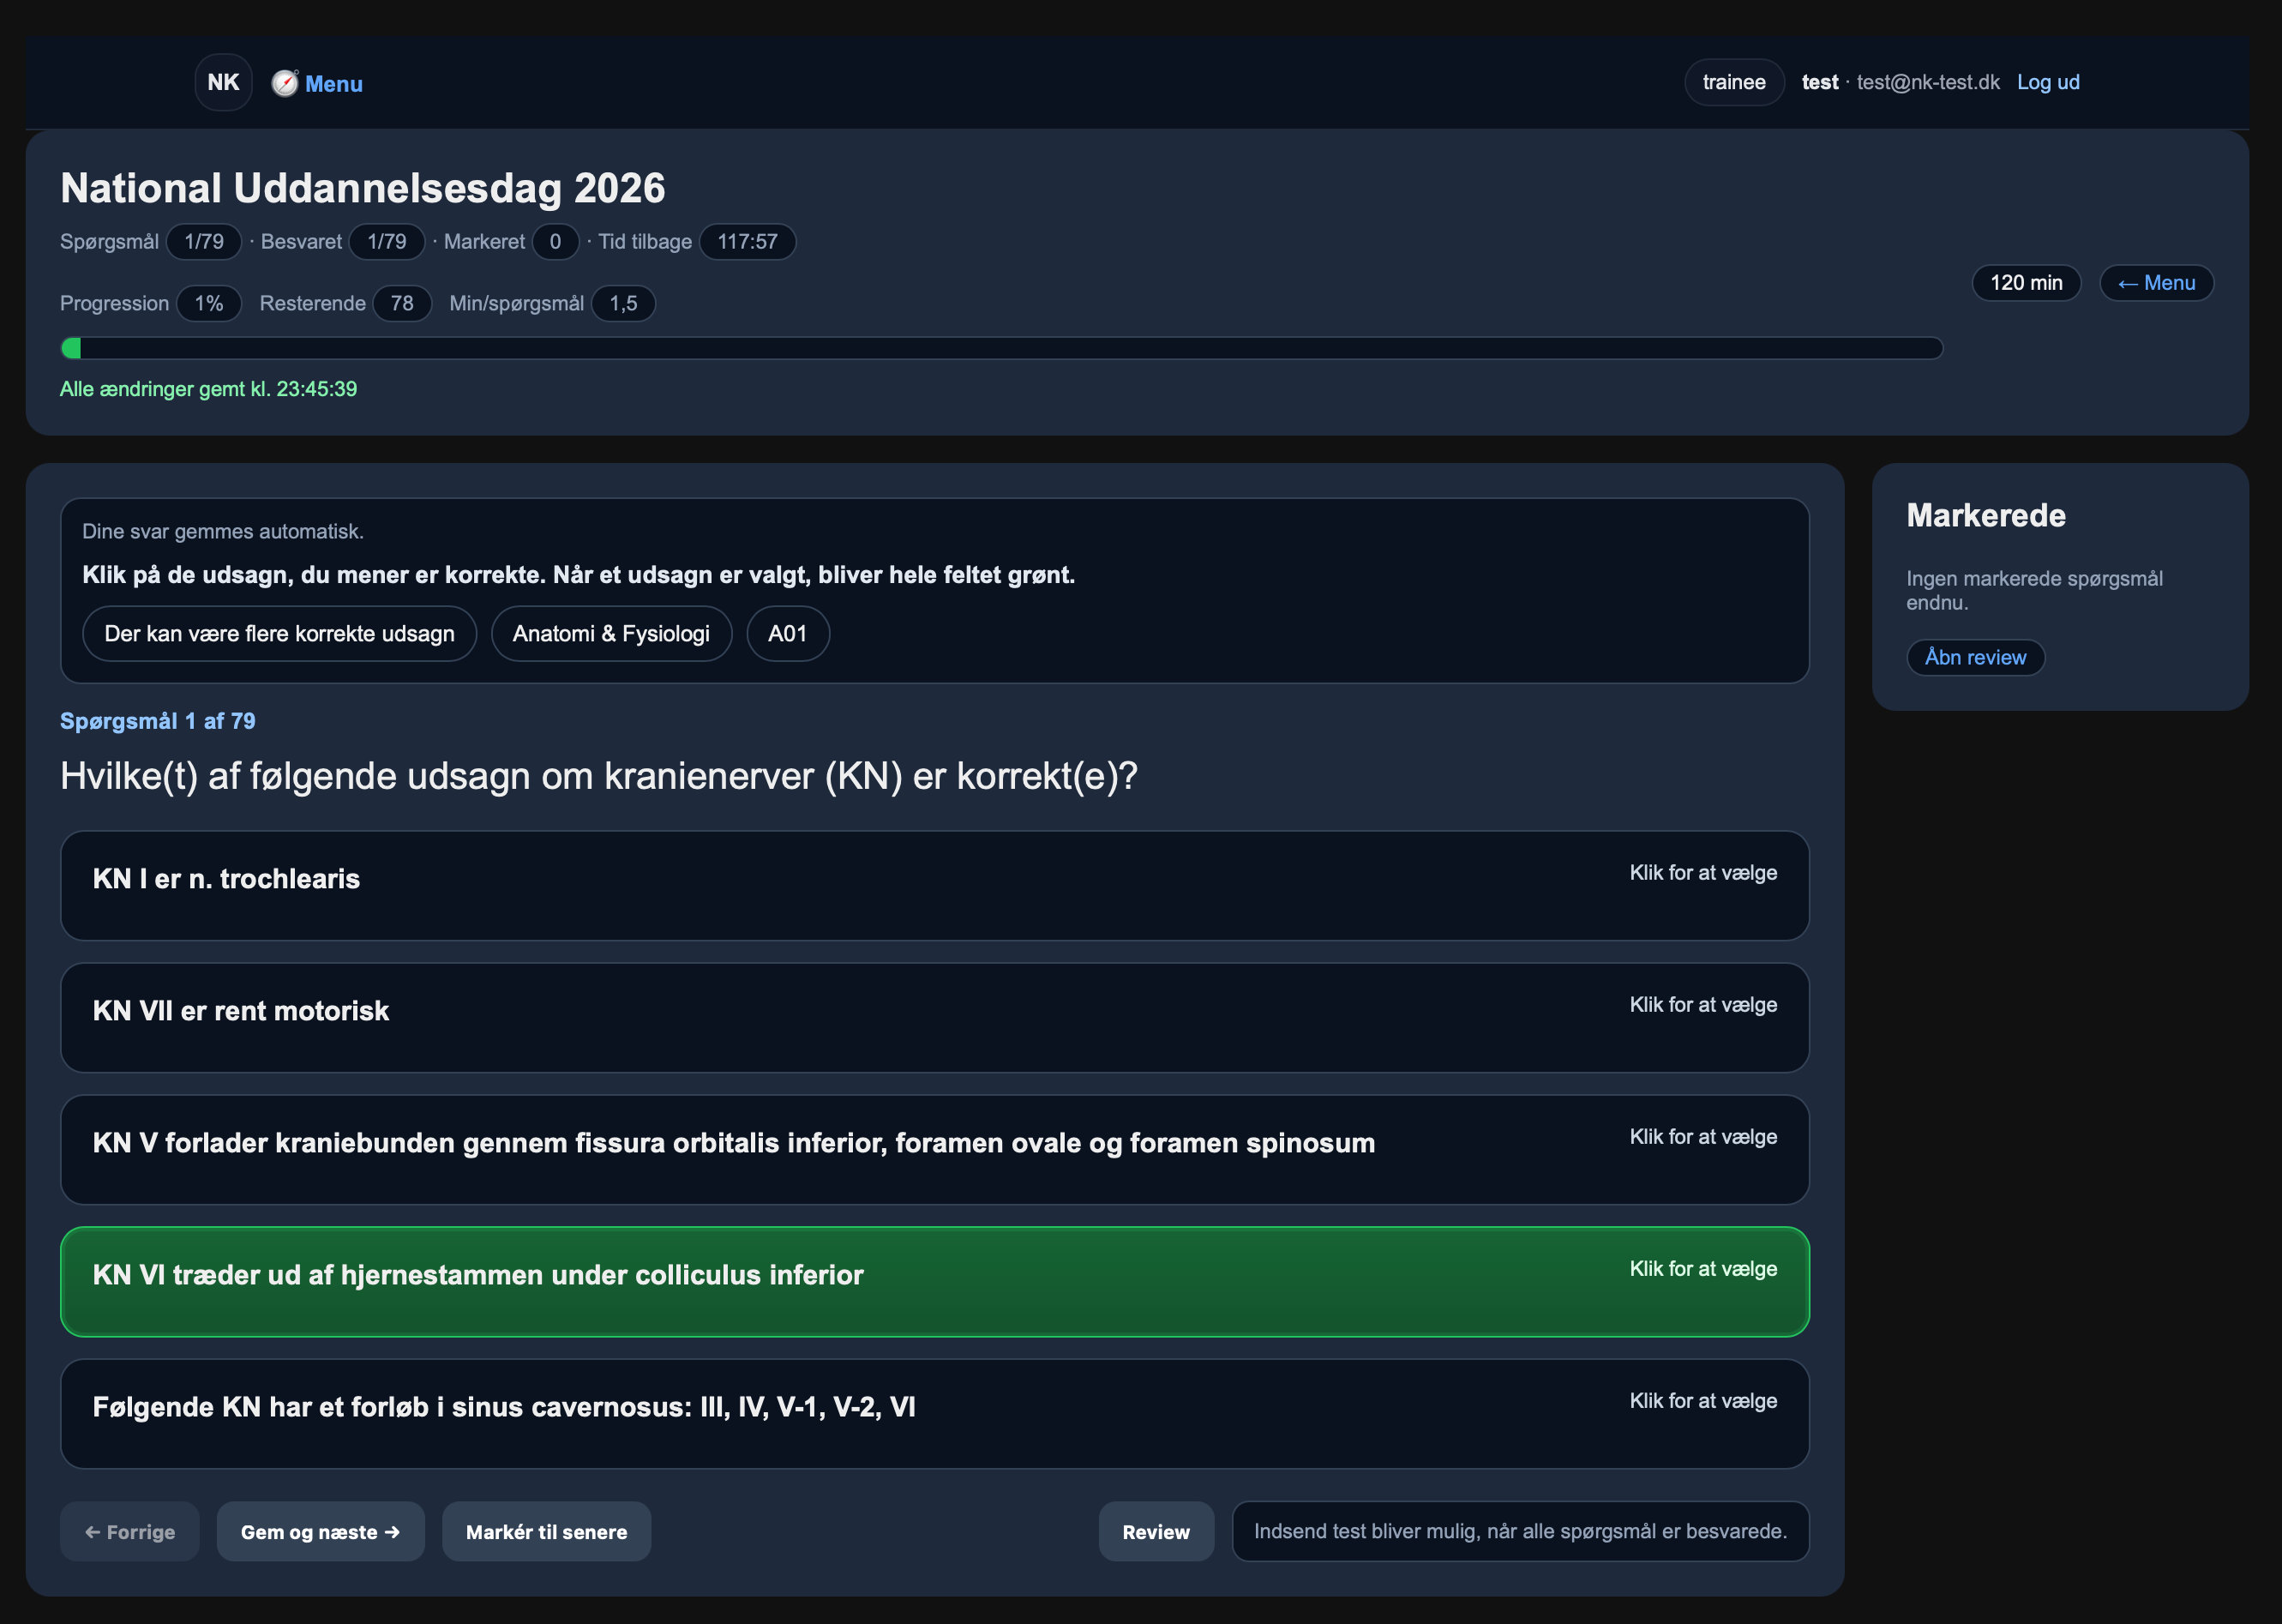Click the Min/spørgsmål 1,5 pill
Viewport: 2282px width, 1624px height.
(x=622, y=303)
